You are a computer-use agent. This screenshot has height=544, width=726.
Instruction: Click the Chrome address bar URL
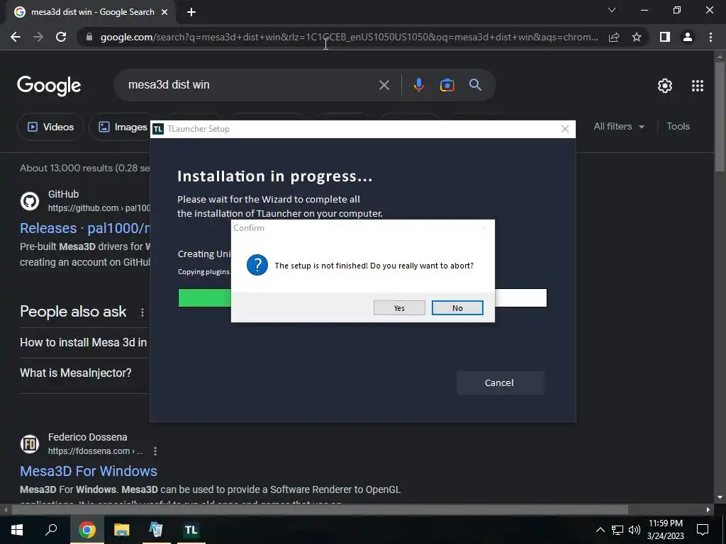pyautogui.click(x=349, y=37)
